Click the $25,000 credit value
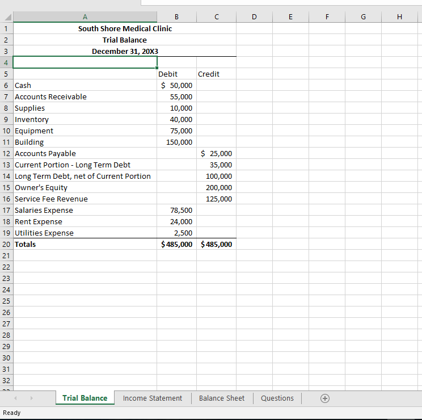Viewport: 422px width, 420px height. 216,153
